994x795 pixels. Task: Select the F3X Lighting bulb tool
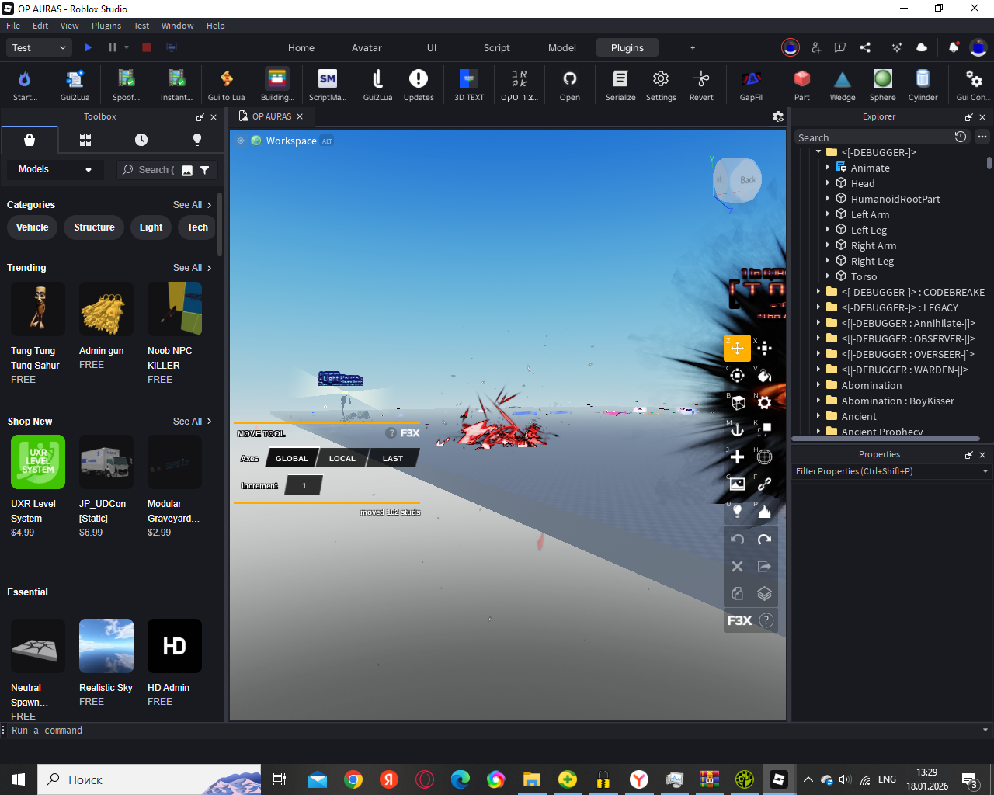pos(737,511)
